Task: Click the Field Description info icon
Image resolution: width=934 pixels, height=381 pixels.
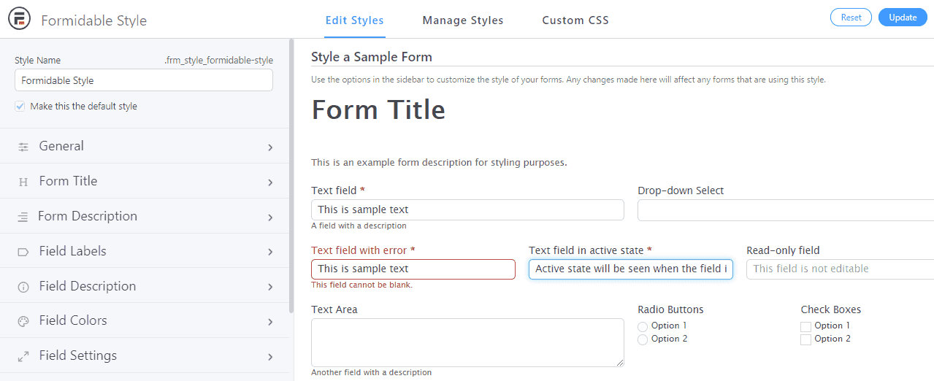Action: point(23,287)
